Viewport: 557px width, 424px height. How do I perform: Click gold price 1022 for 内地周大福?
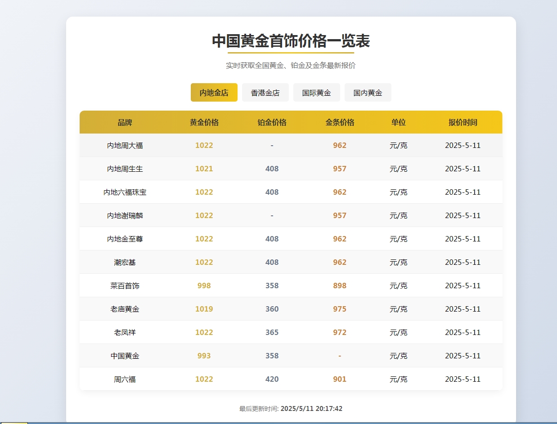(x=204, y=146)
